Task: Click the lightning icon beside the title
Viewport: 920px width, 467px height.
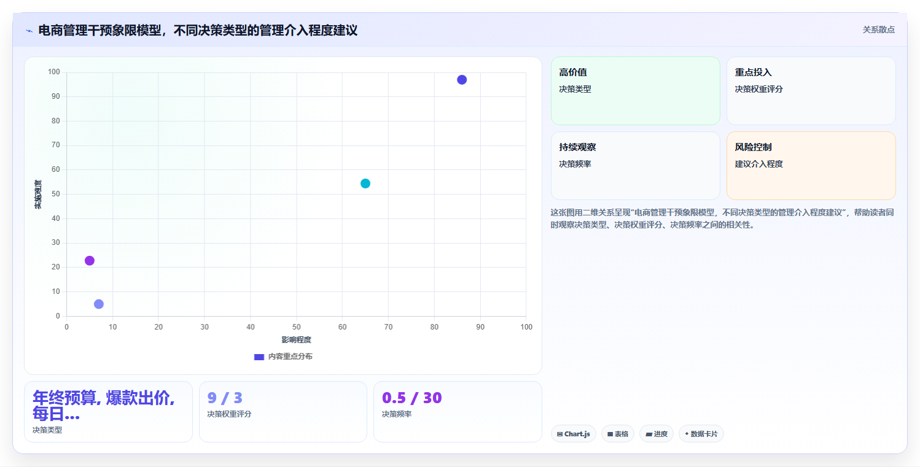Action: point(29,31)
